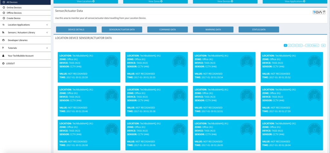Image resolution: width=330 pixels, height=153 pixels.
Task: Go to pagination page 3
Action: tap(293, 45)
